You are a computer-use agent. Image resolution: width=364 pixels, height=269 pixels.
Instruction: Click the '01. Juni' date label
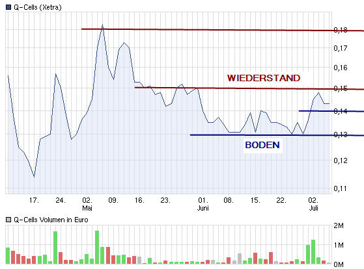[203, 204]
